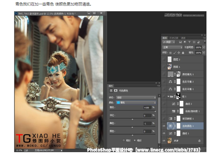Click the mask icon in properties panel

coord(116,91)
